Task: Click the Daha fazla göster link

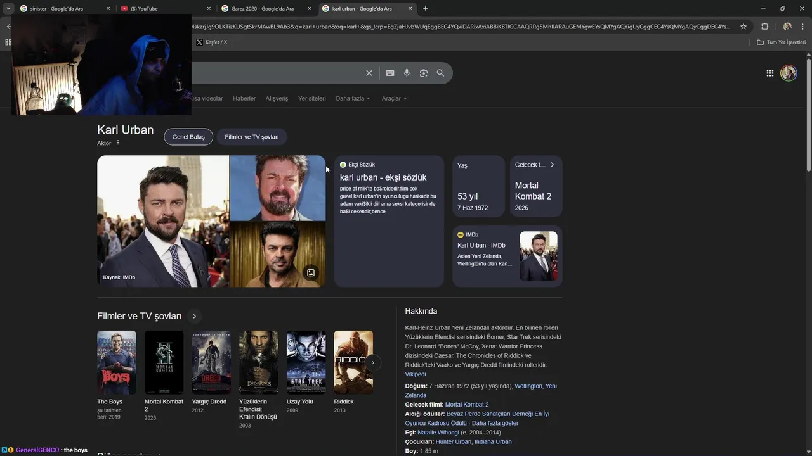Action: 495,423
